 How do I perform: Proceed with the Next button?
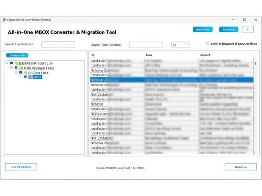click(241, 167)
